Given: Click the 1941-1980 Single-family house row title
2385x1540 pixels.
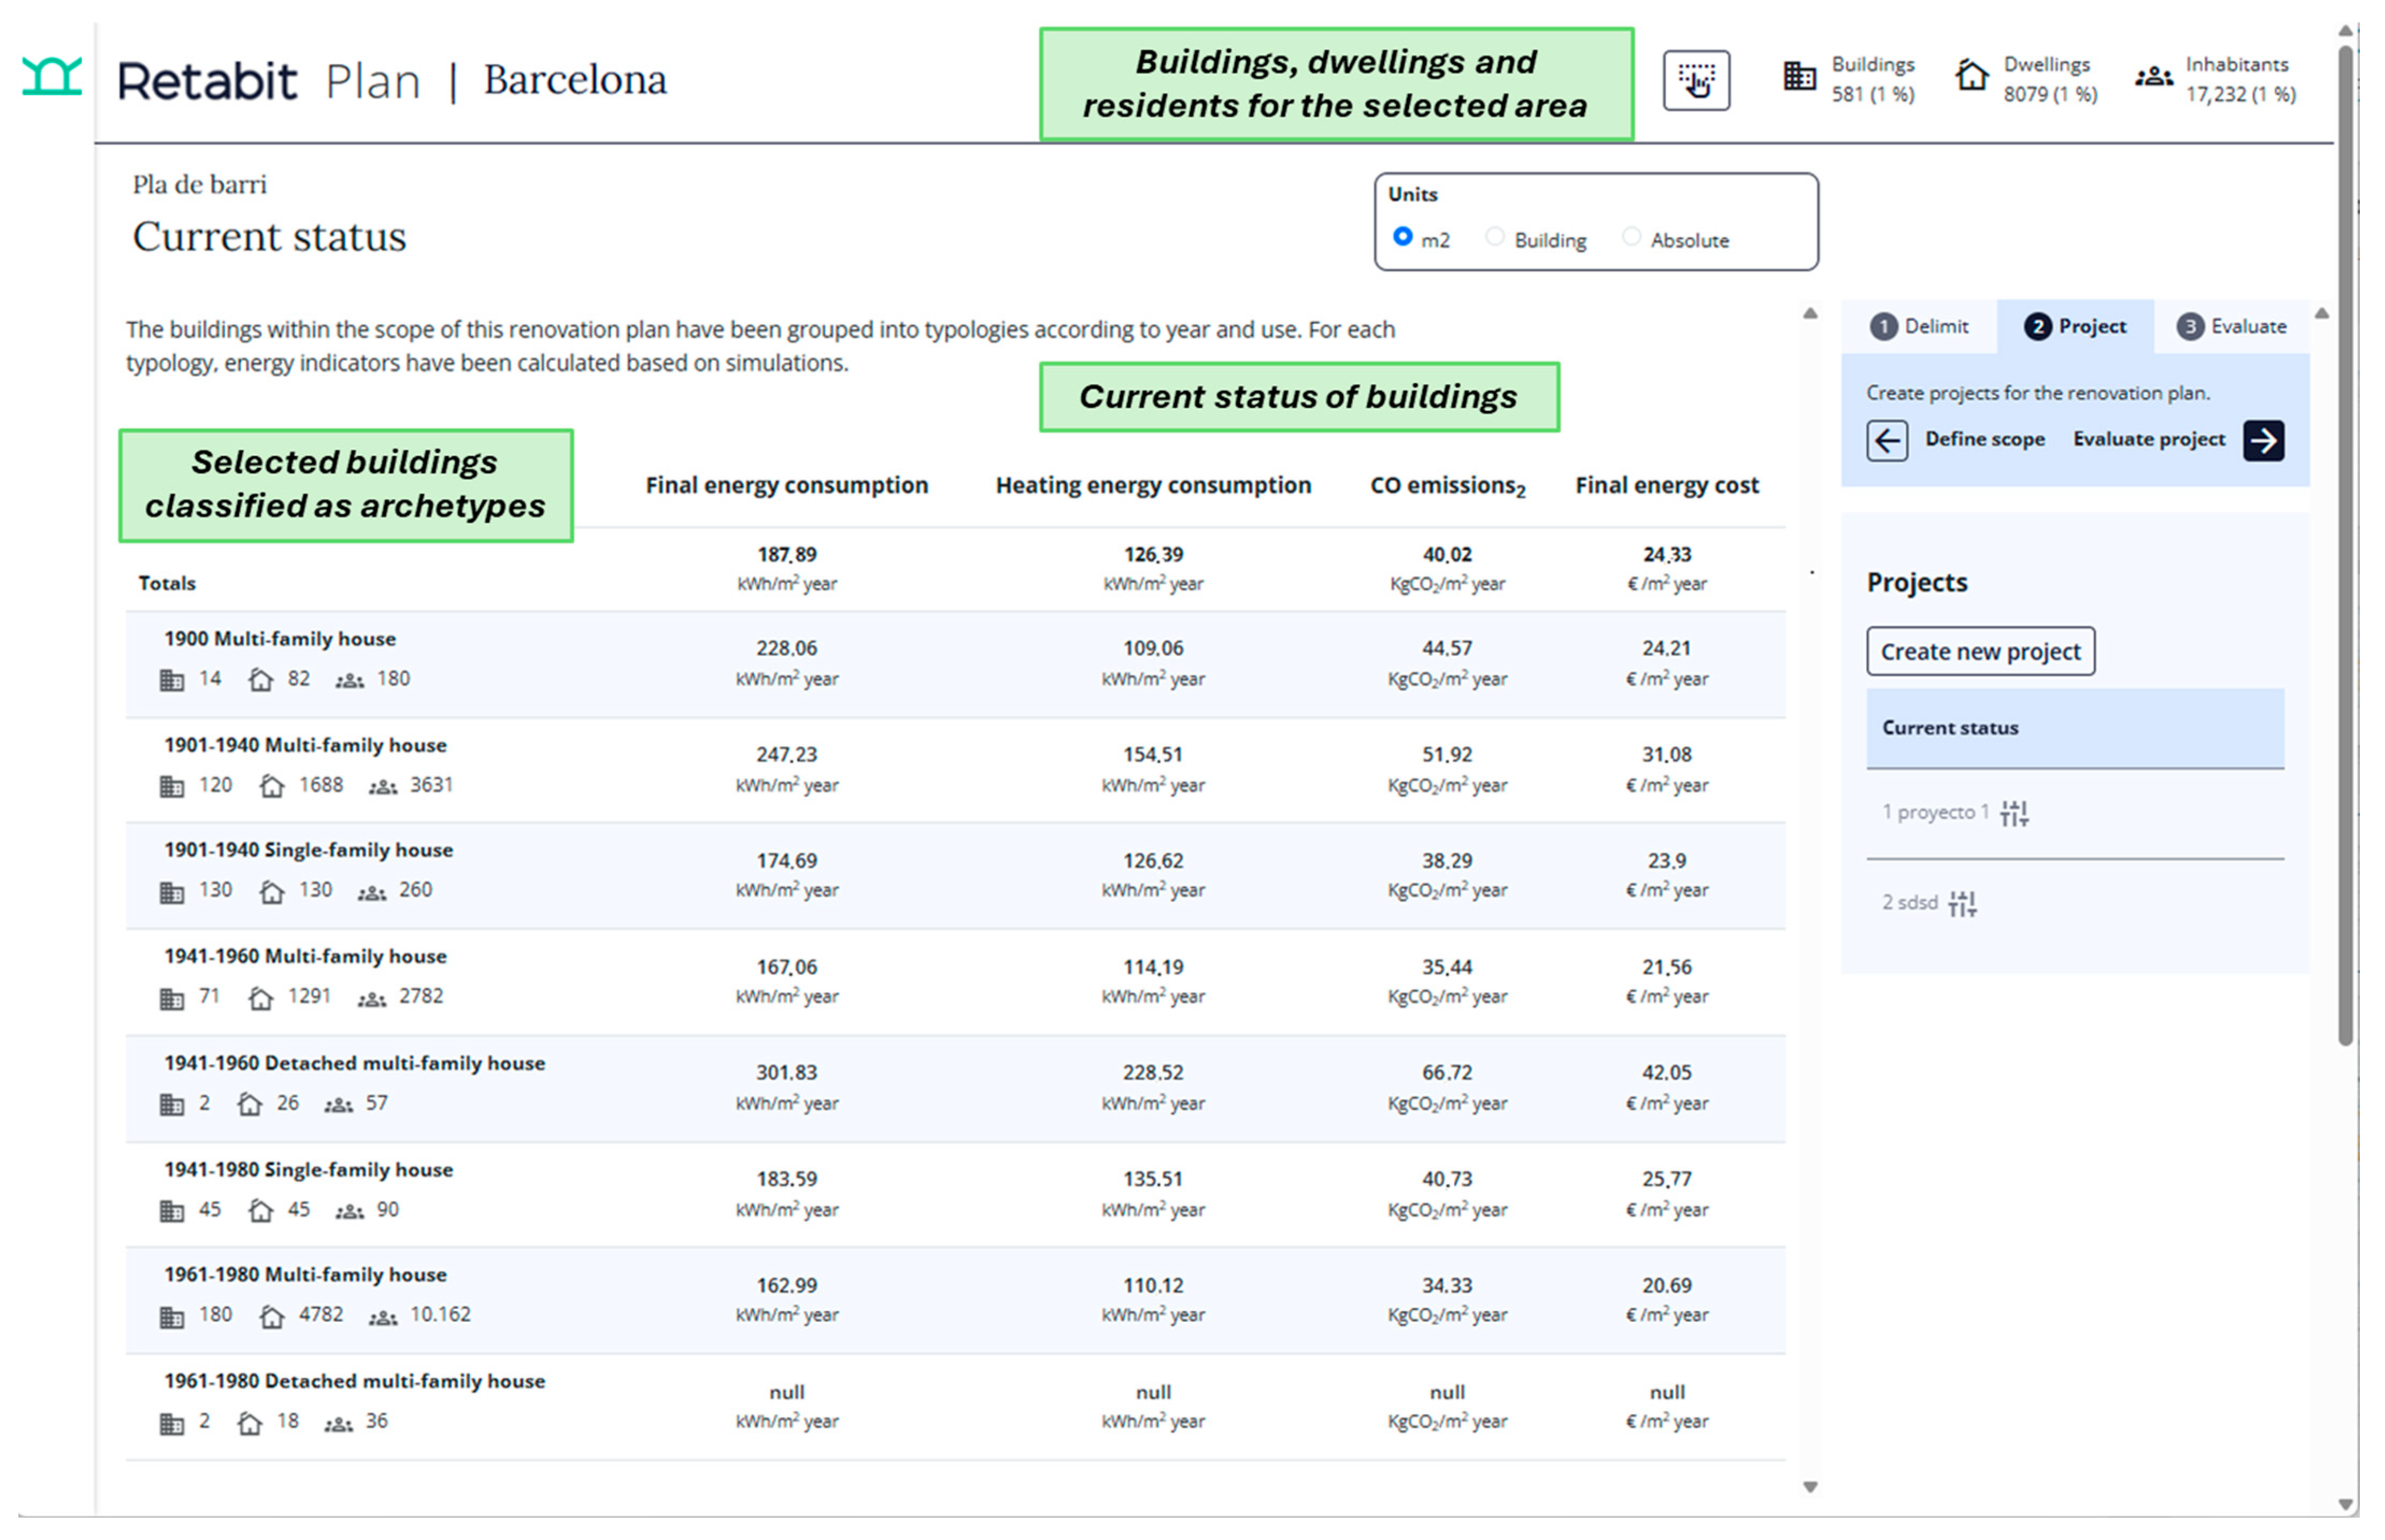Looking at the screenshot, I should tap(308, 1170).
